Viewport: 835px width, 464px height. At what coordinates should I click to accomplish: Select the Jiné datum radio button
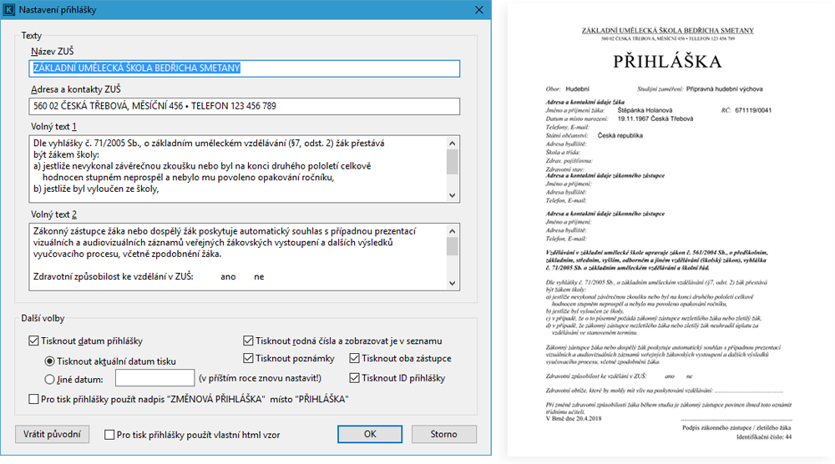click(49, 379)
